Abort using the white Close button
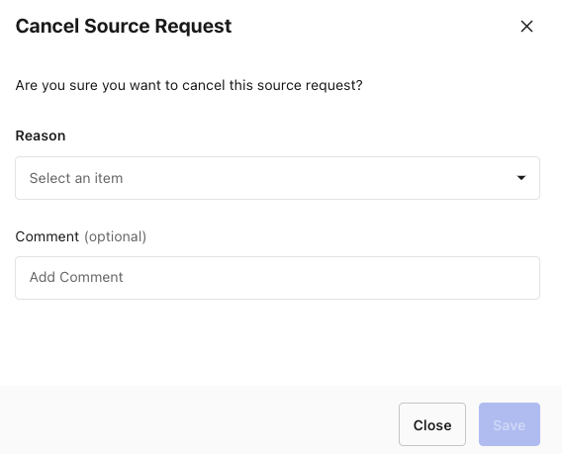Image resolution: width=562 pixels, height=454 pixels. pyautogui.click(x=432, y=424)
